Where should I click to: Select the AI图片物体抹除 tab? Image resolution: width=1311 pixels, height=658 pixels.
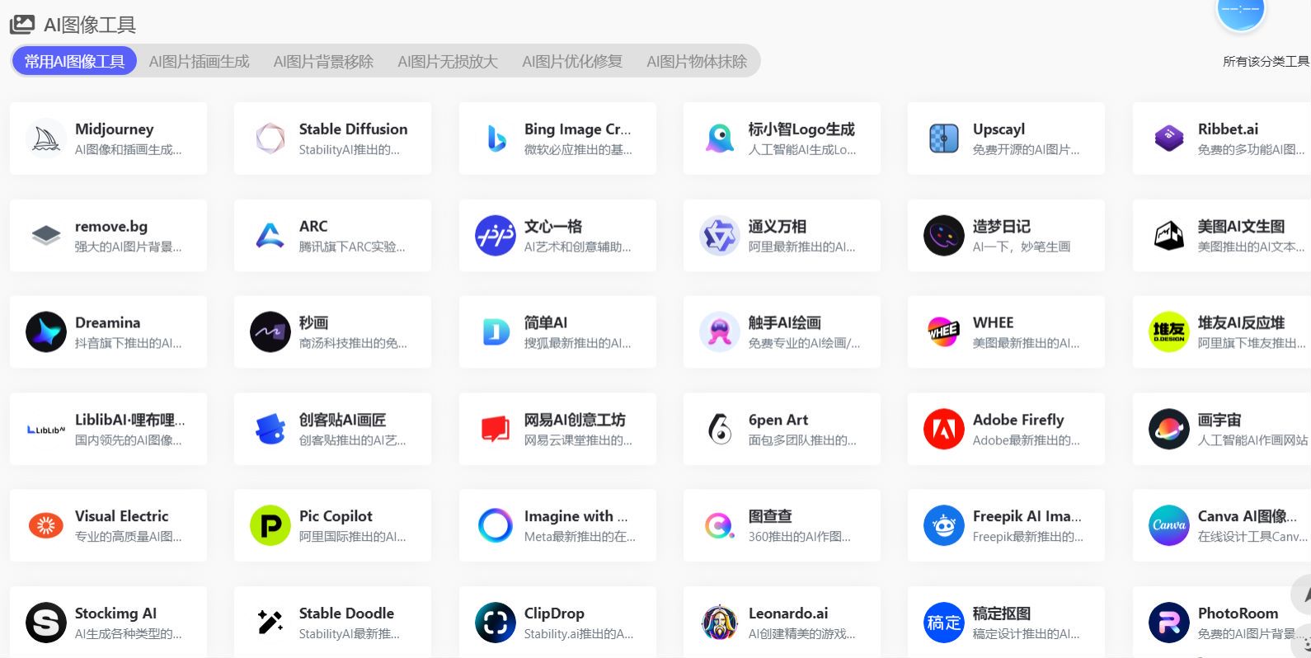[697, 62]
